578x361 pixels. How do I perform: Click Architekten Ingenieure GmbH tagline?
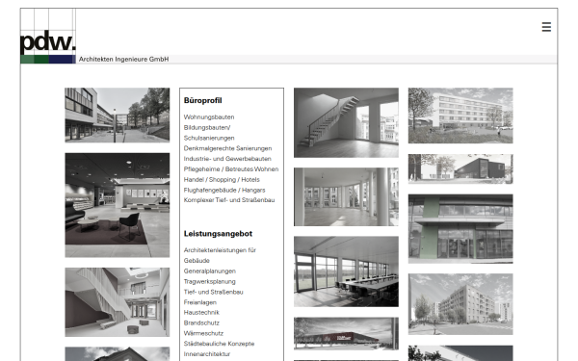pos(124,60)
